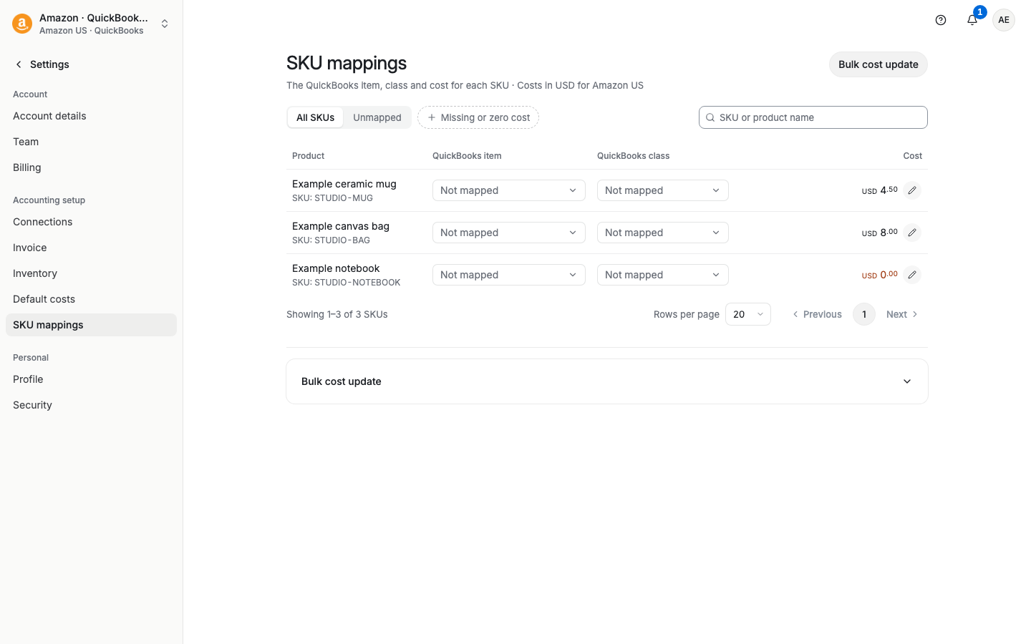Go to Default costs
The width and height of the screenshot is (1031, 644).
(x=91, y=299)
